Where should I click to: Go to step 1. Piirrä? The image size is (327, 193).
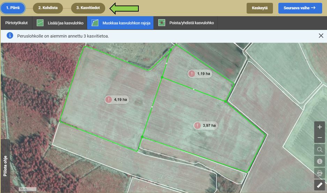[13, 8]
